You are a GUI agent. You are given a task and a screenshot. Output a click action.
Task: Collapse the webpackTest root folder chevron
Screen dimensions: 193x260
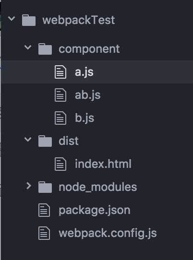[x=12, y=18]
